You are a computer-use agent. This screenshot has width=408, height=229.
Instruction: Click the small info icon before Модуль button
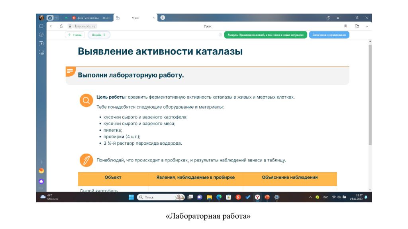point(220,35)
